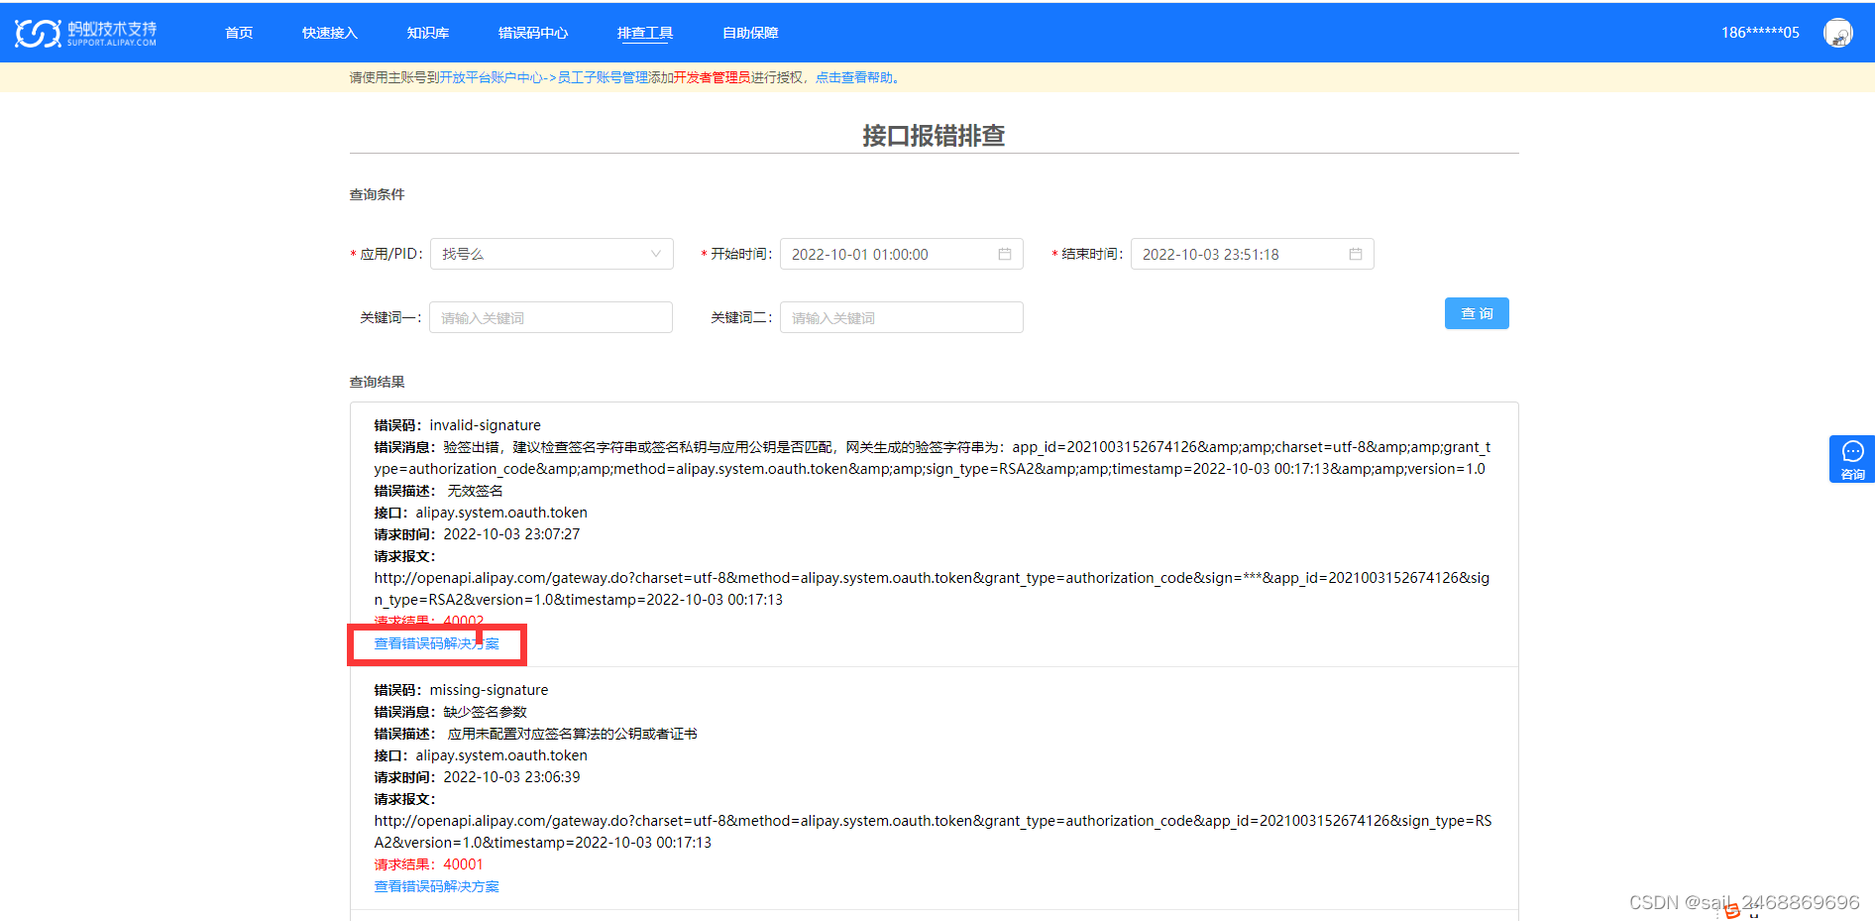Screen dimensions: 1875x921
Task: Open 快速接入 menu item
Action: 330,33
